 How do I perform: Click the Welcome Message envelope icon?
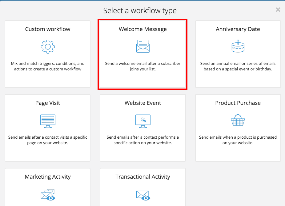143,46
